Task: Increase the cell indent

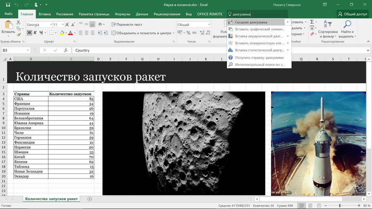Action: (106, 33)
